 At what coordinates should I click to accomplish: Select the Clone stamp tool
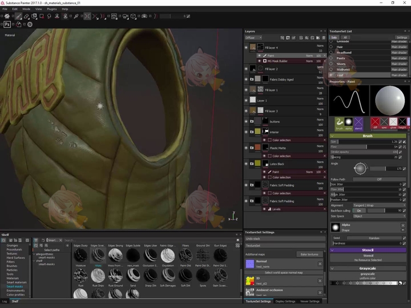pos(56,16)
